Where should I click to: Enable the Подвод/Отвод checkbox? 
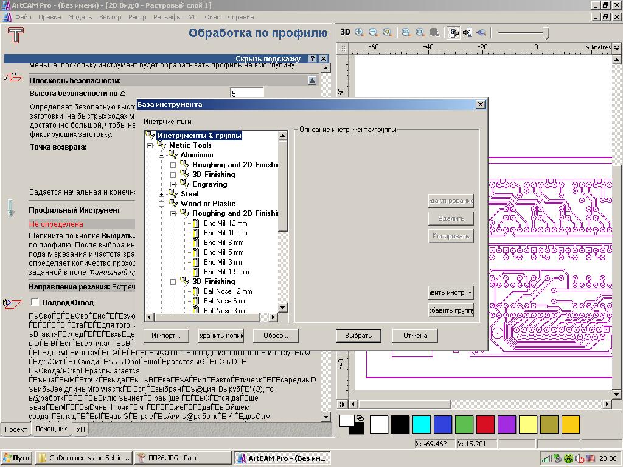click(x=35, y=302)
